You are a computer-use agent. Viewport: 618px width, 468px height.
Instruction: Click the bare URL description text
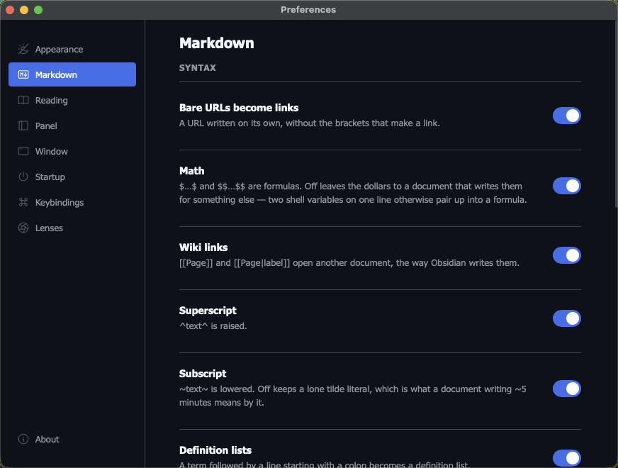click(310, 123)
